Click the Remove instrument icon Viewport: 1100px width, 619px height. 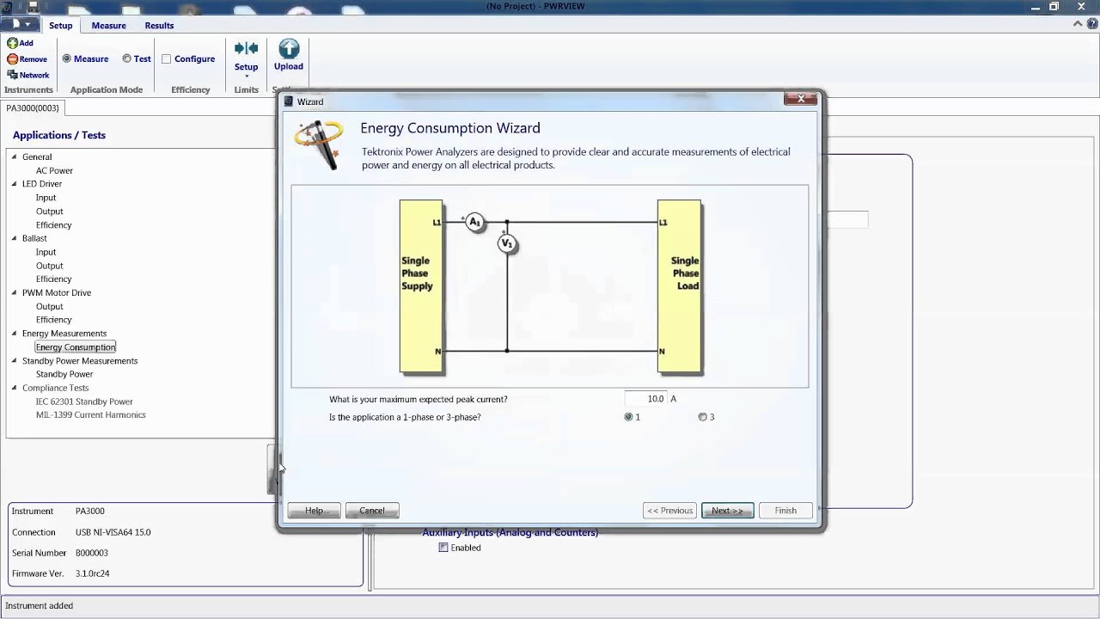(12, 59)
